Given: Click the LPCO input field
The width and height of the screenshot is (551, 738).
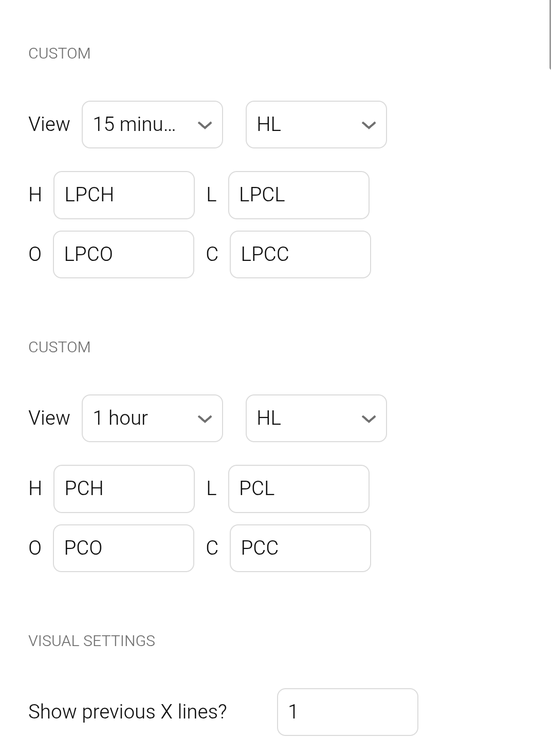Looking at the screenshot, I should coord(123,254).
